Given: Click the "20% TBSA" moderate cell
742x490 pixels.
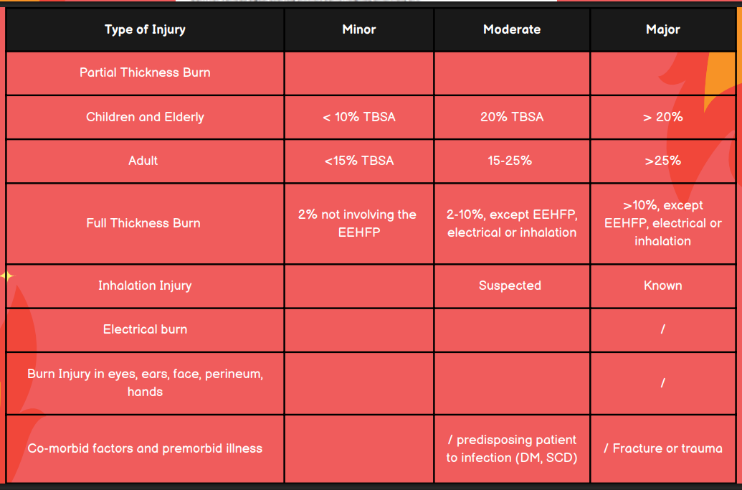Looking at the screenshot, I should (x=512, y=117).
